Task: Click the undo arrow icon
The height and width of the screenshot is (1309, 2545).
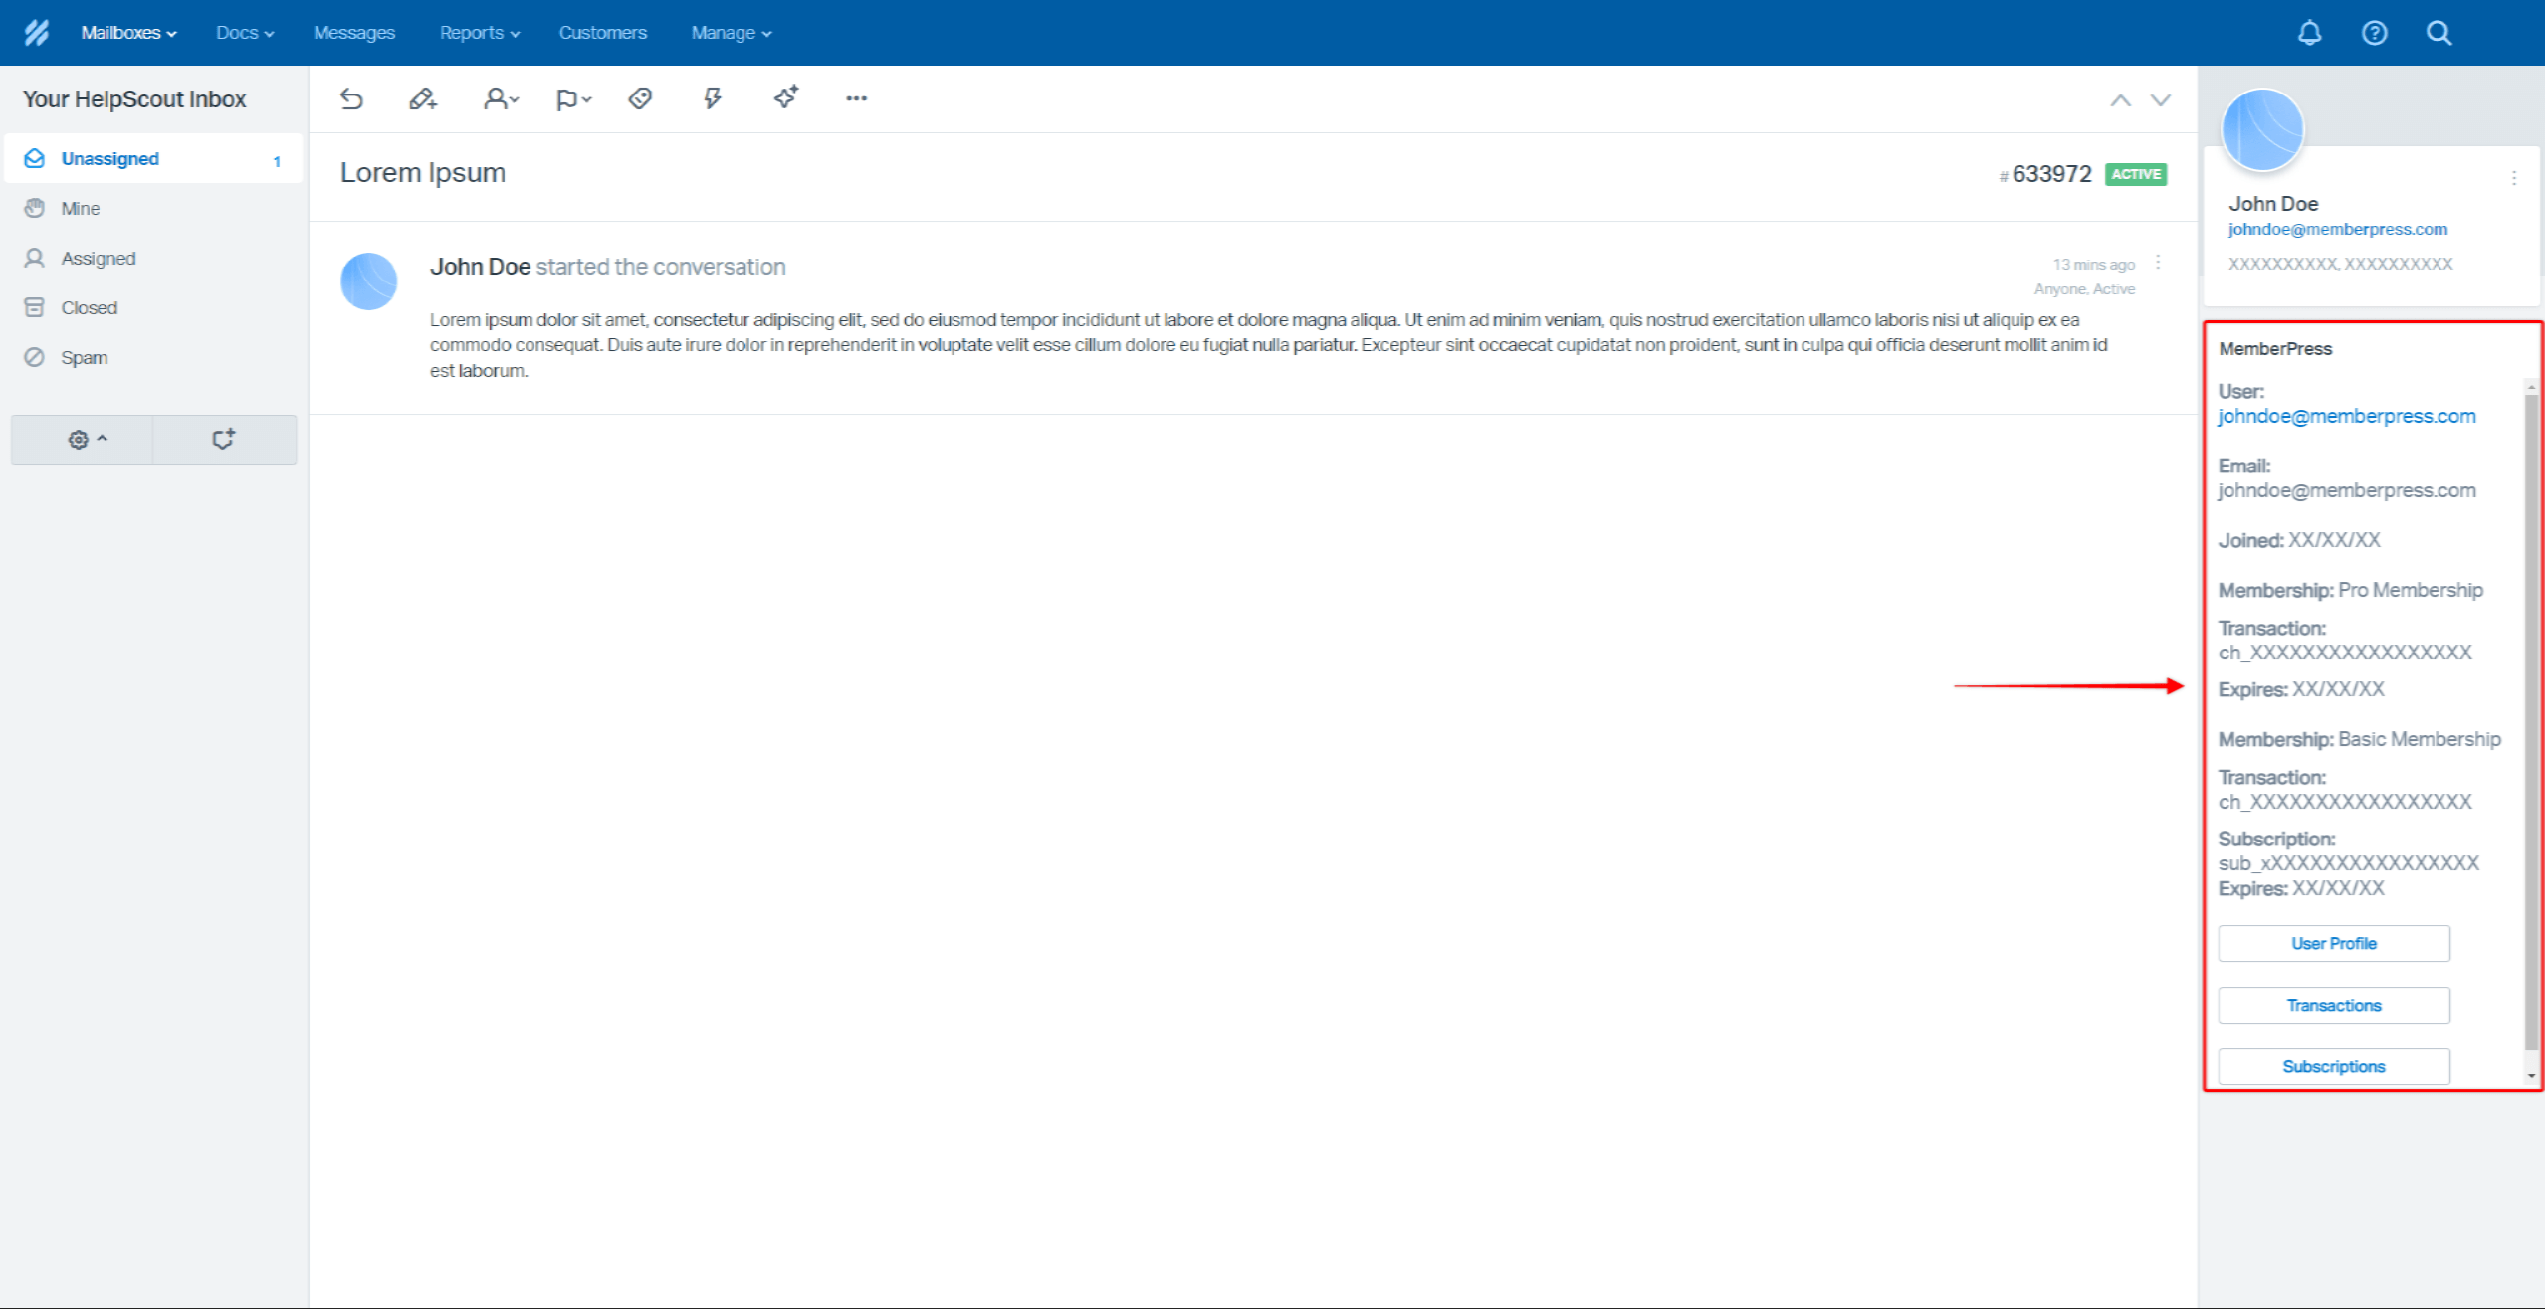Action: [352, 98]
